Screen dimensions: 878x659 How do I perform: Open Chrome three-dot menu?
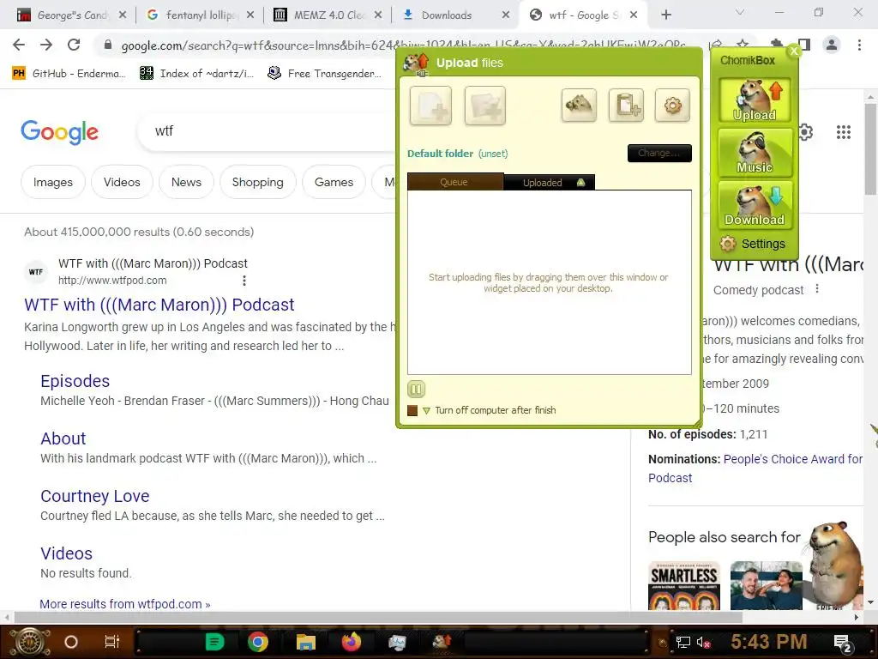[859, 45]
